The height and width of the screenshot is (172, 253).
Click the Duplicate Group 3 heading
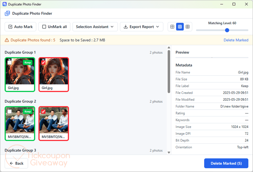20,150
